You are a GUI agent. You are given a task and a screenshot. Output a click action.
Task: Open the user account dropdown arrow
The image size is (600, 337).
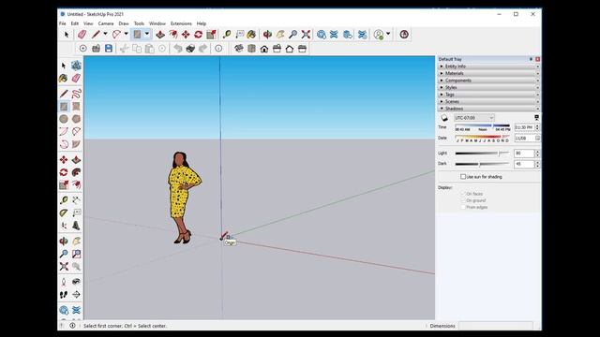388,34
